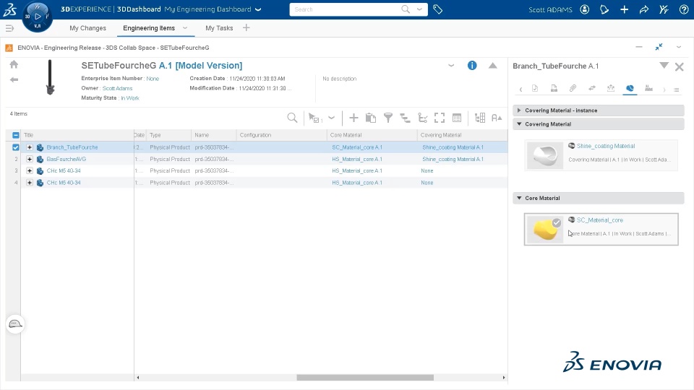Viewport: 694px width, 390px height.
Task: Collapse the header with the up triangle
Action: click(492, 66)
